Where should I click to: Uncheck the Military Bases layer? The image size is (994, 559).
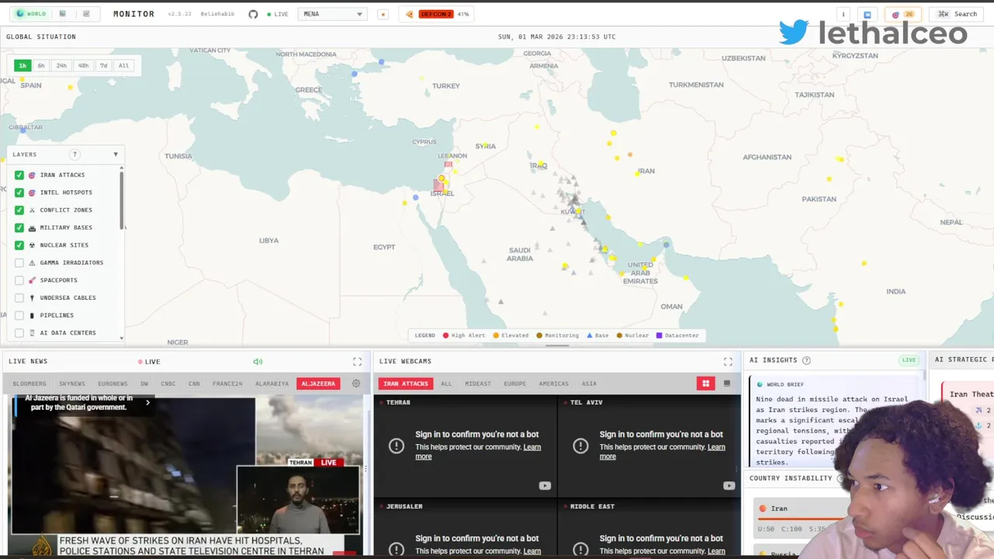pos(19,227)
